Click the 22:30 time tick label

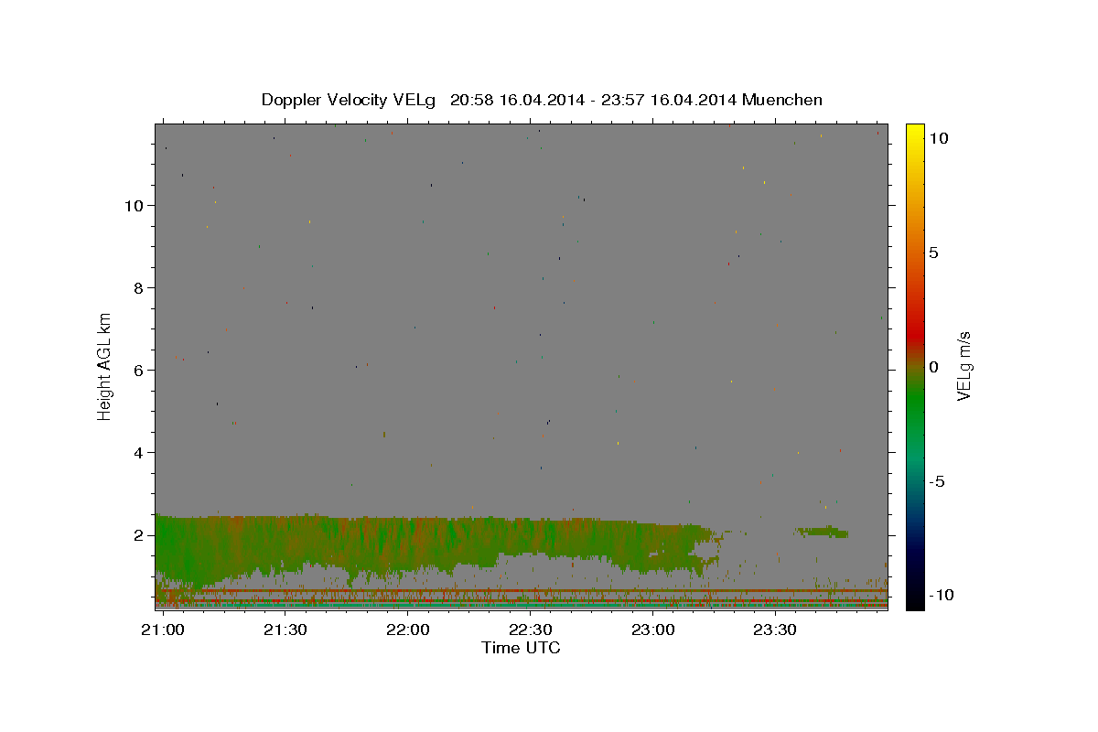pos(530,630)
